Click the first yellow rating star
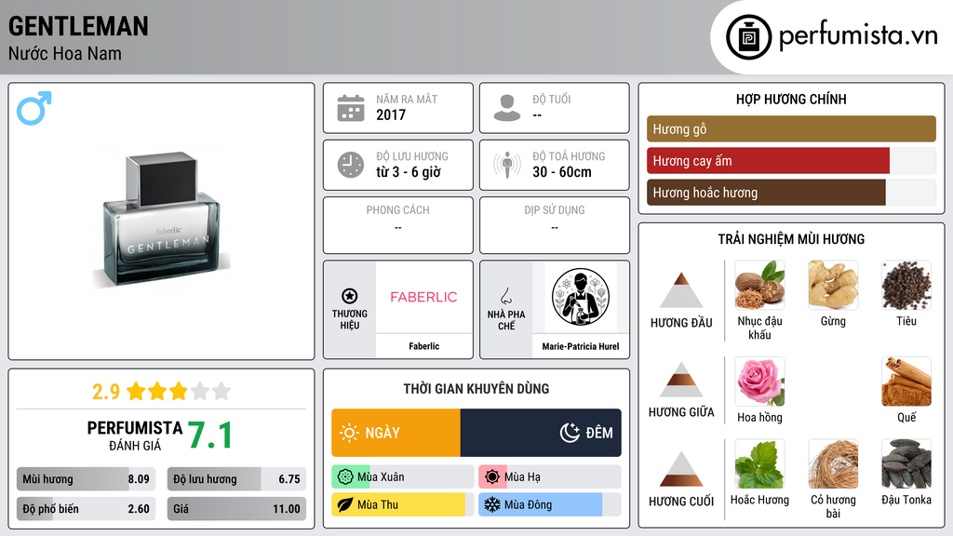953x536 pixels. coord(136,391)
